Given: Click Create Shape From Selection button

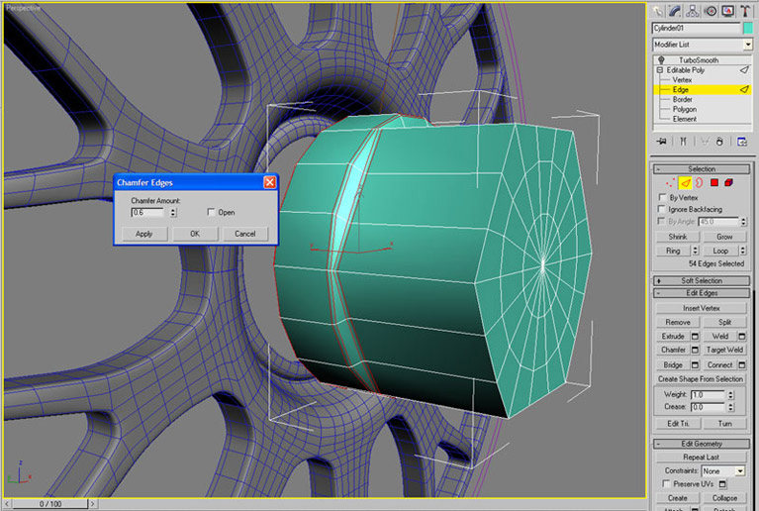Looking at the screenshot, I should point(701,379).
